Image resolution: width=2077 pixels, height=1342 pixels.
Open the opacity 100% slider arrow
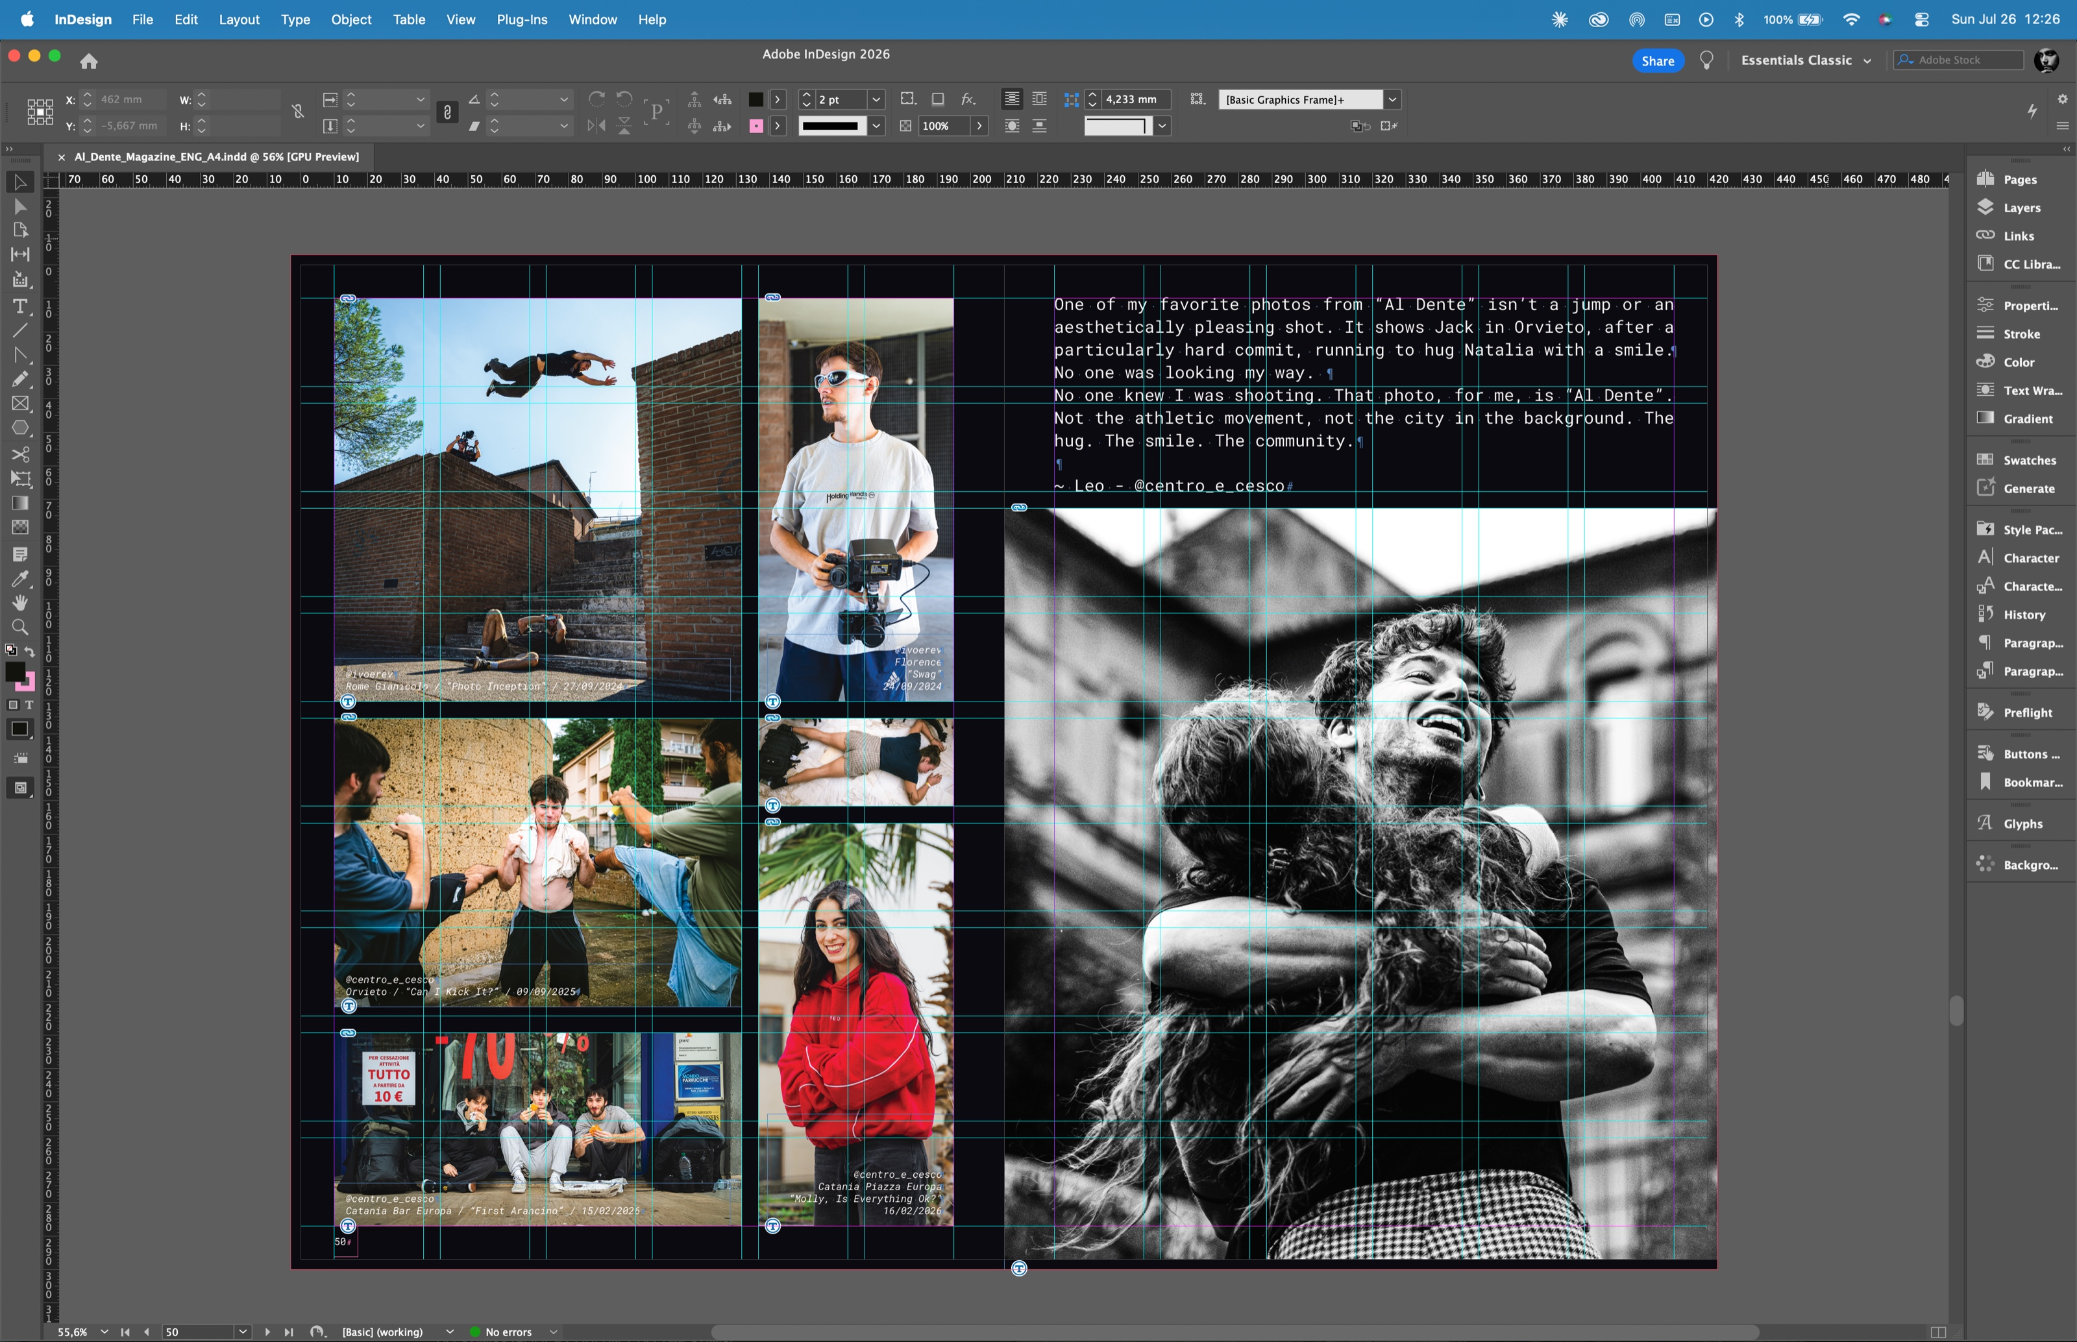979,127
